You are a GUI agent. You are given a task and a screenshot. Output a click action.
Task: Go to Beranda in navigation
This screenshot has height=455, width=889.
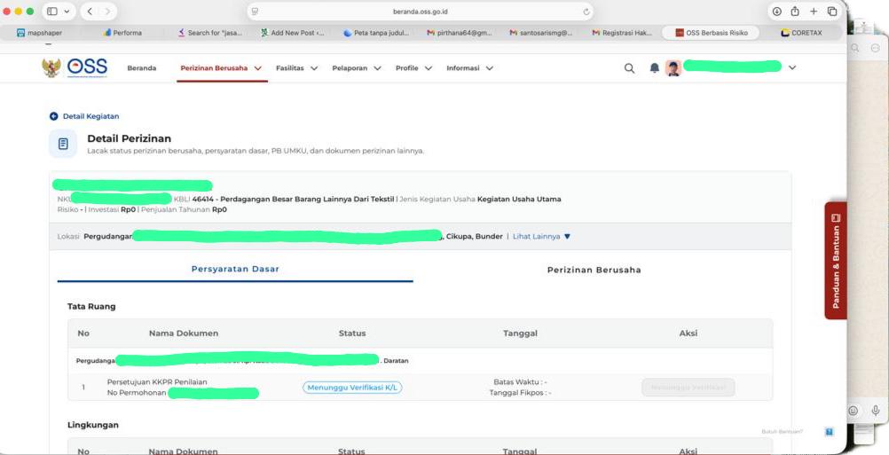(142, 68)
